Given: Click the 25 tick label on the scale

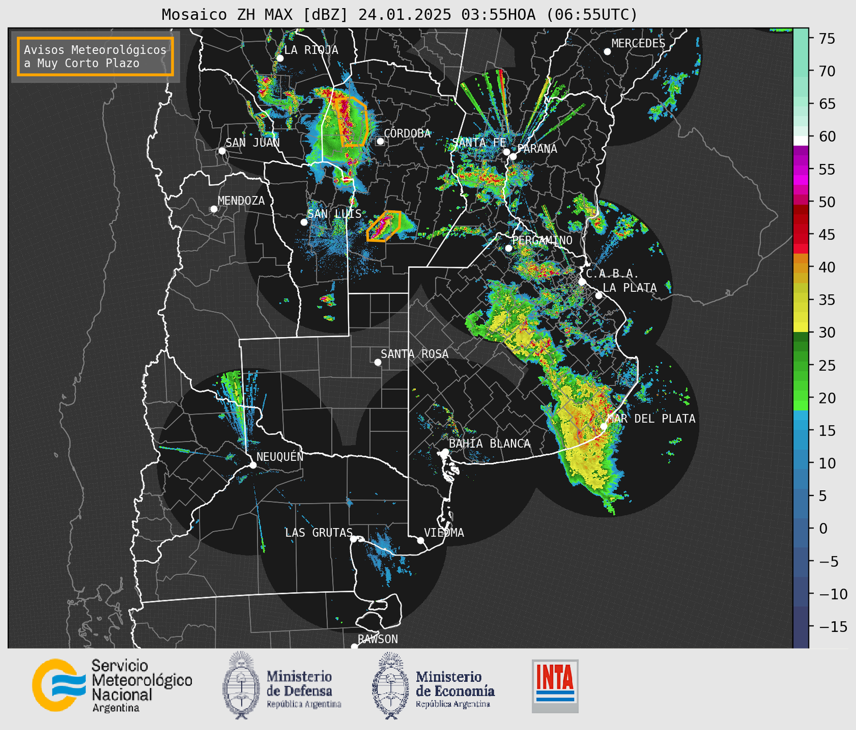Looking at the screenshot, I should 827,366.
